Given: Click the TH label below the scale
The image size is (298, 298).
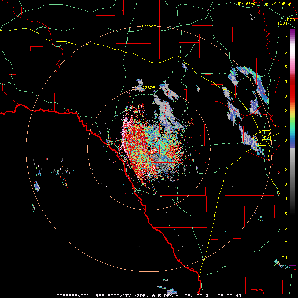Looking at the screenshot, I should (284, 258).
